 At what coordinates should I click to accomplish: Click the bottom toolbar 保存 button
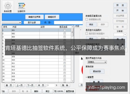(x=14, y=91)
